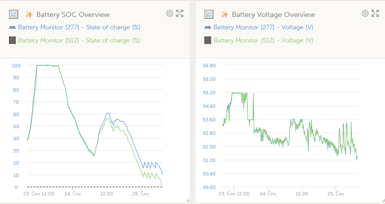Expand Battery SOC Overview to fullscreen
Screen dimensions: 385x204
(x=180, y=14)
